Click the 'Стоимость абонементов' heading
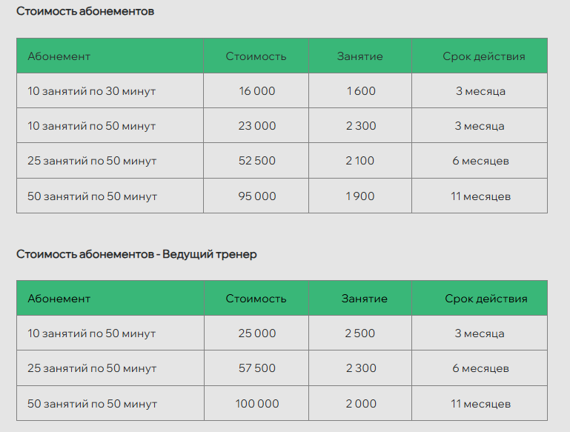This screenshot has width=570, height=432. click(85, 12)
